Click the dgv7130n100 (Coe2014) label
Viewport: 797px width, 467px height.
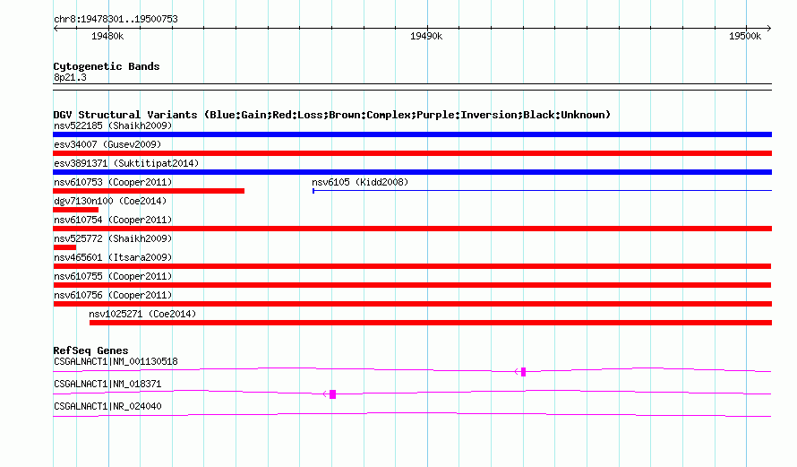(x=110, y=201)
